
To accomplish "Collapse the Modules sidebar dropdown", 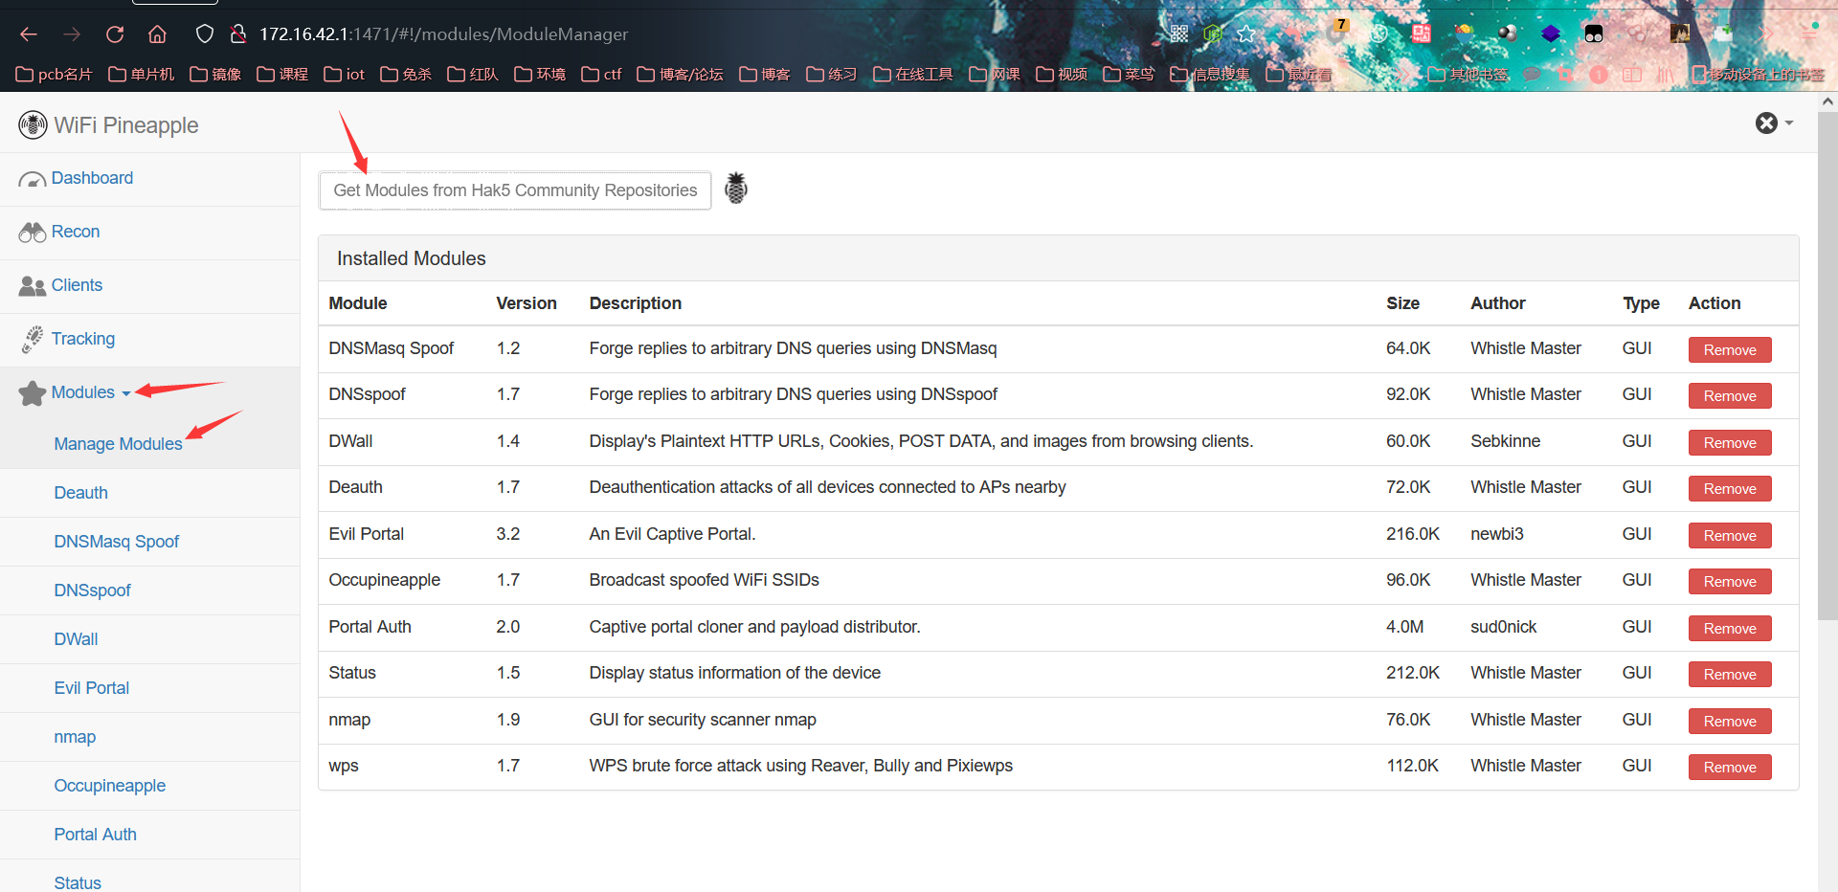I will coord(91,392).
